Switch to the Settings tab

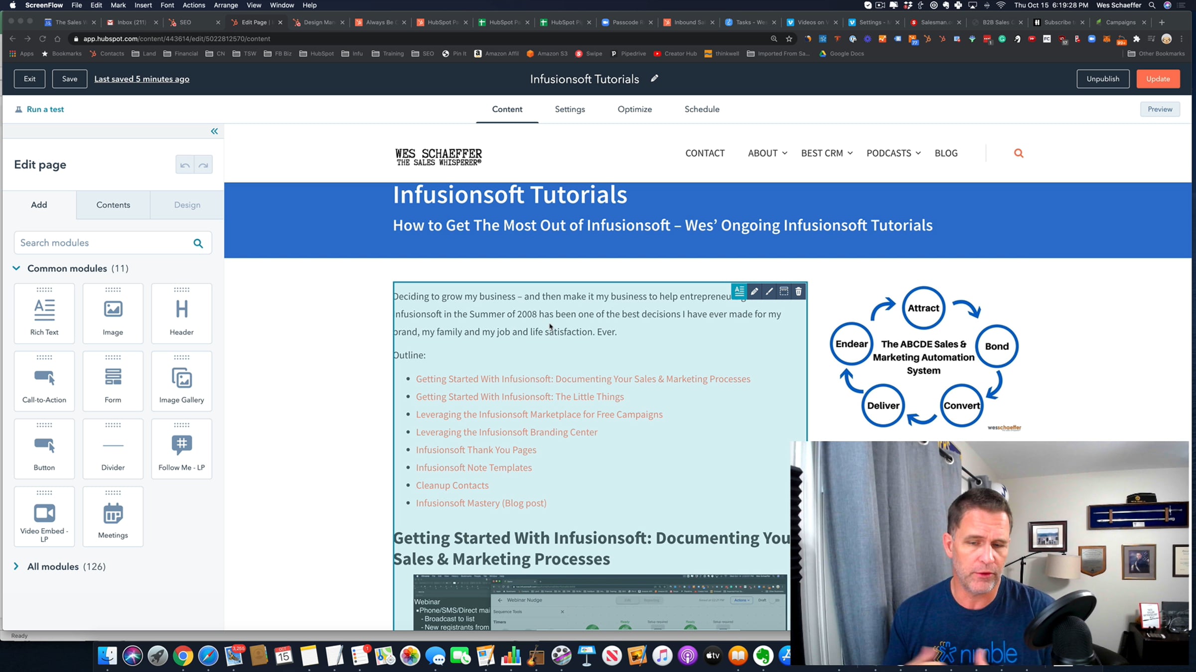[570, 109]
